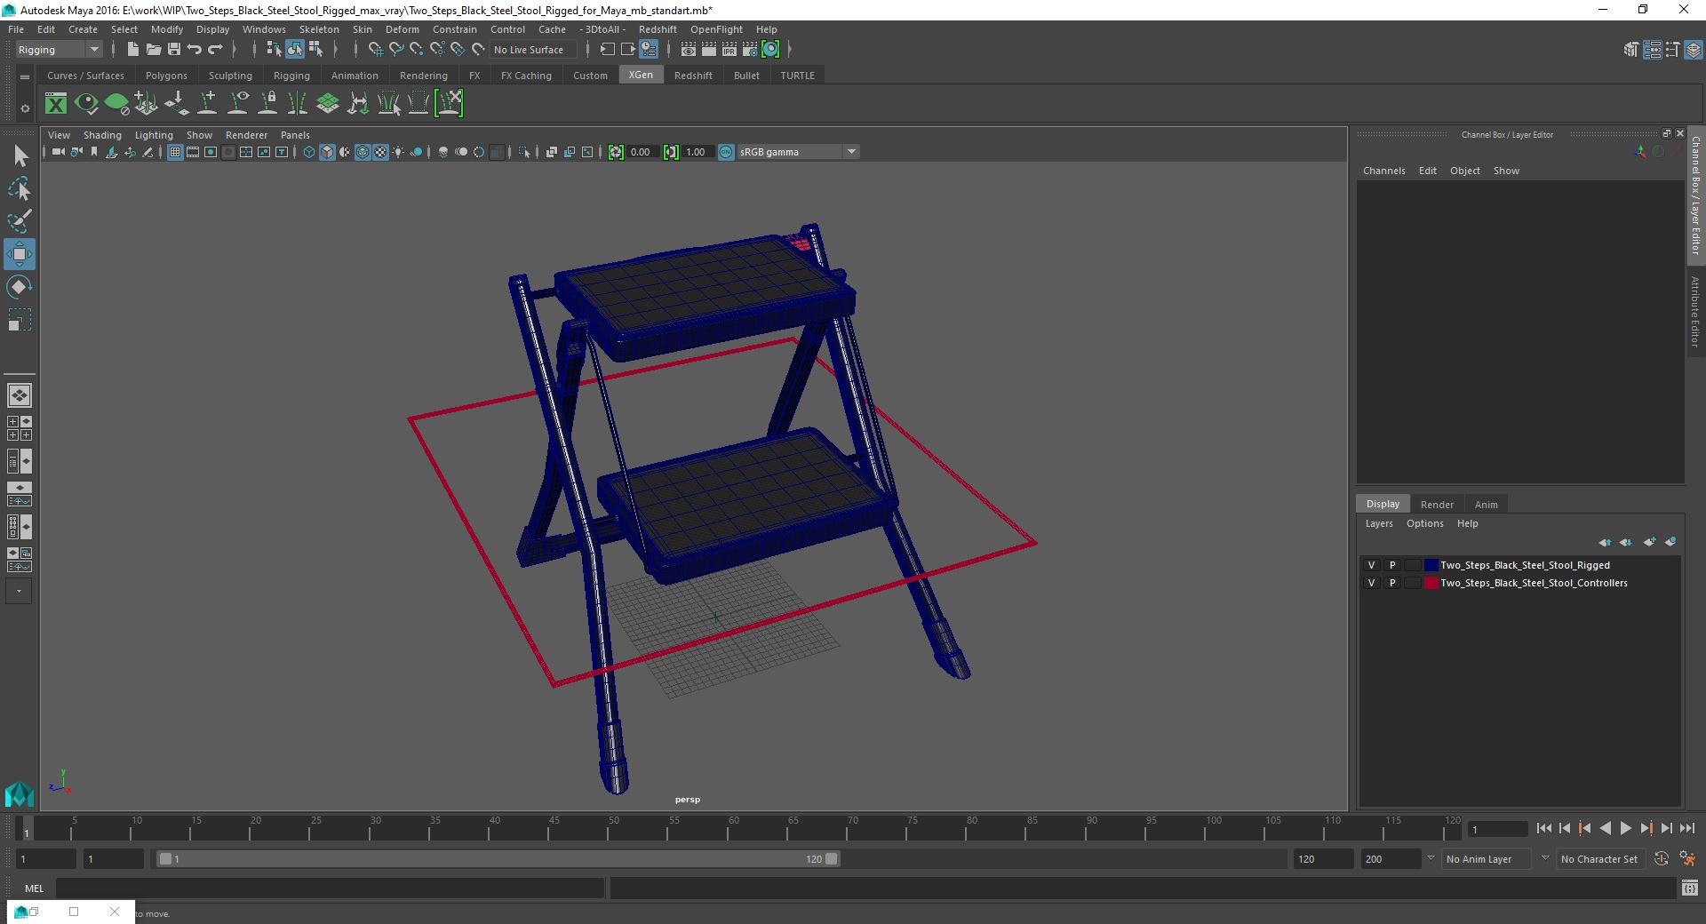Click the Rigged layer blue color swatch
The width and height of the screenshot is (1706, 924).
tap(1431, 565)
